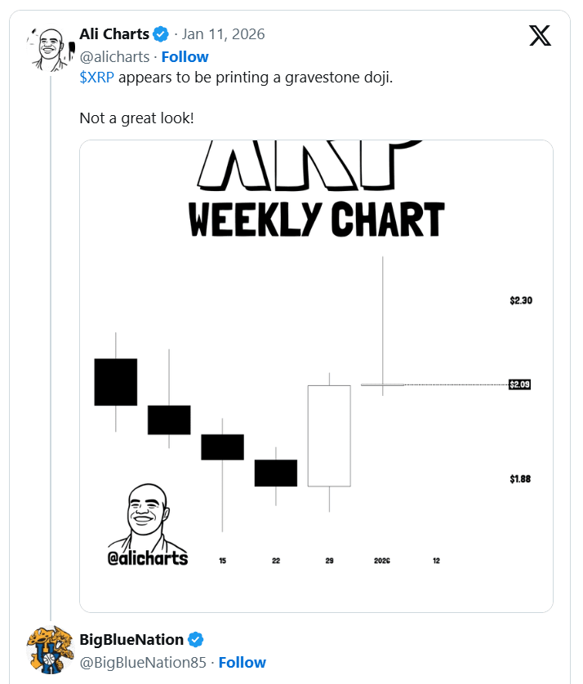Click the gravestone doji candle

pyautogui.click(x=383, y=383)
